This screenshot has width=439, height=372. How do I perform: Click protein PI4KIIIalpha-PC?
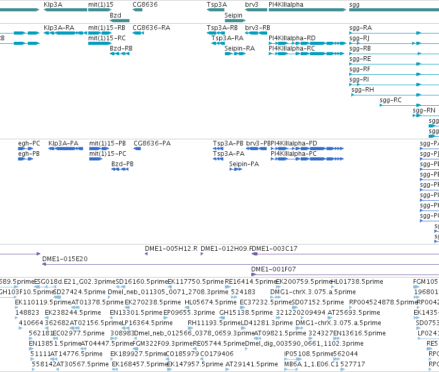tap(307, 159)
